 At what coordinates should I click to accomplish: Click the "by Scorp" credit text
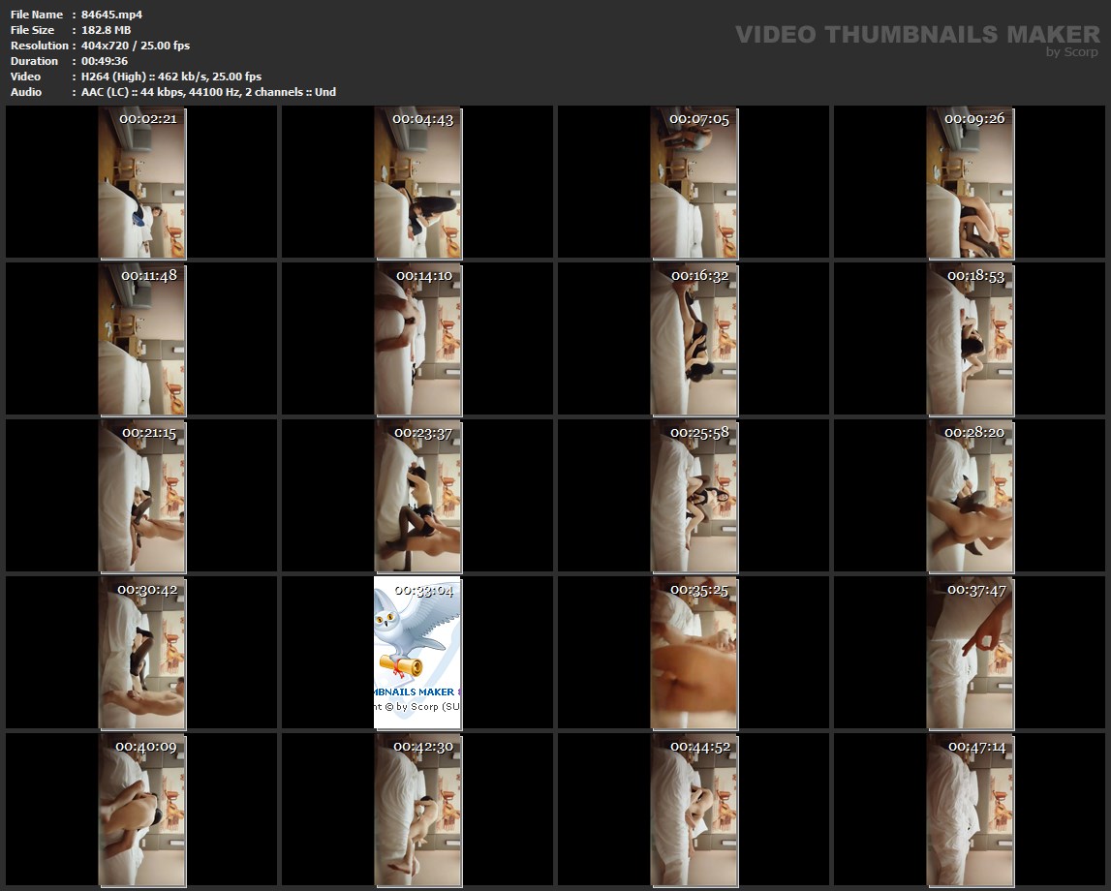coord(1071,52)
